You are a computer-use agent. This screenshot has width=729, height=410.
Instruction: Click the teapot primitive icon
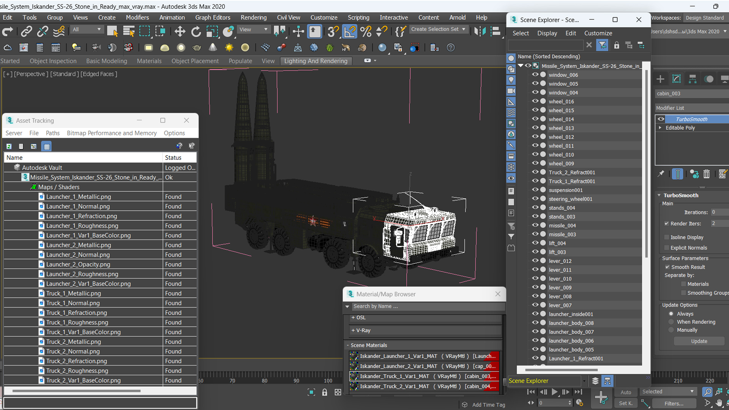click(x=197, y=47)
